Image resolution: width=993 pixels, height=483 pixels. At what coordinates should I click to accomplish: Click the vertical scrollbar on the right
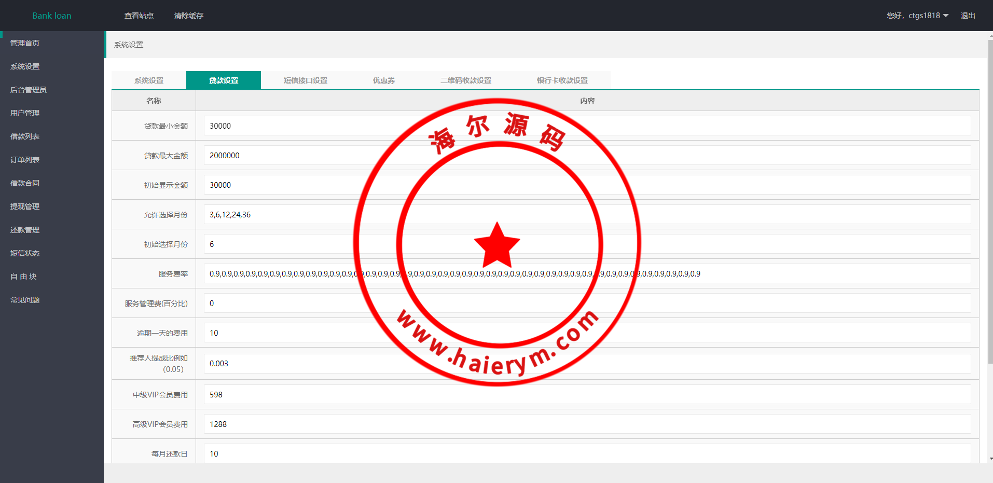point(990,202)
